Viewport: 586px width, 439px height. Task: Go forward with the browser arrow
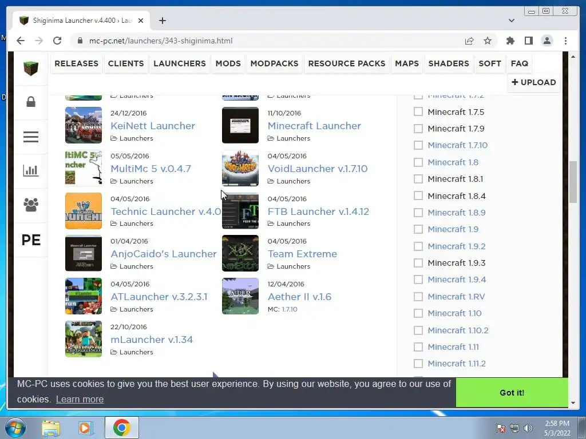[x=39, y=41]
